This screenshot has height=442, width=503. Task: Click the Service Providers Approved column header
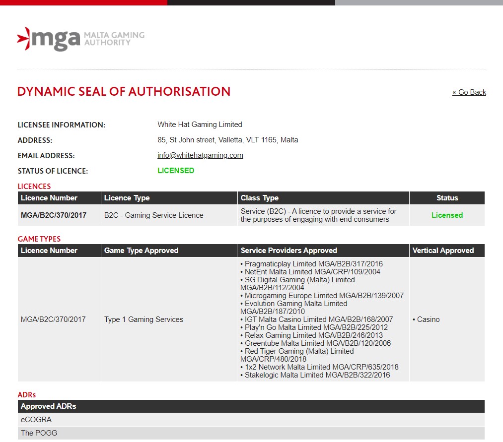(x=323, y=251)
